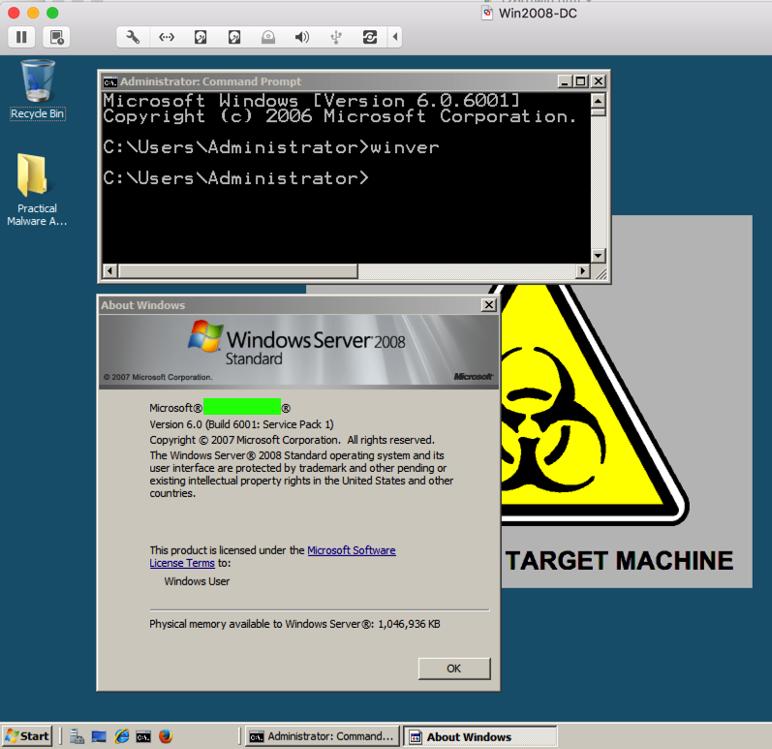Pause the virtual machine
Viewport: 772px width, 749px height.
pos(21,37)
